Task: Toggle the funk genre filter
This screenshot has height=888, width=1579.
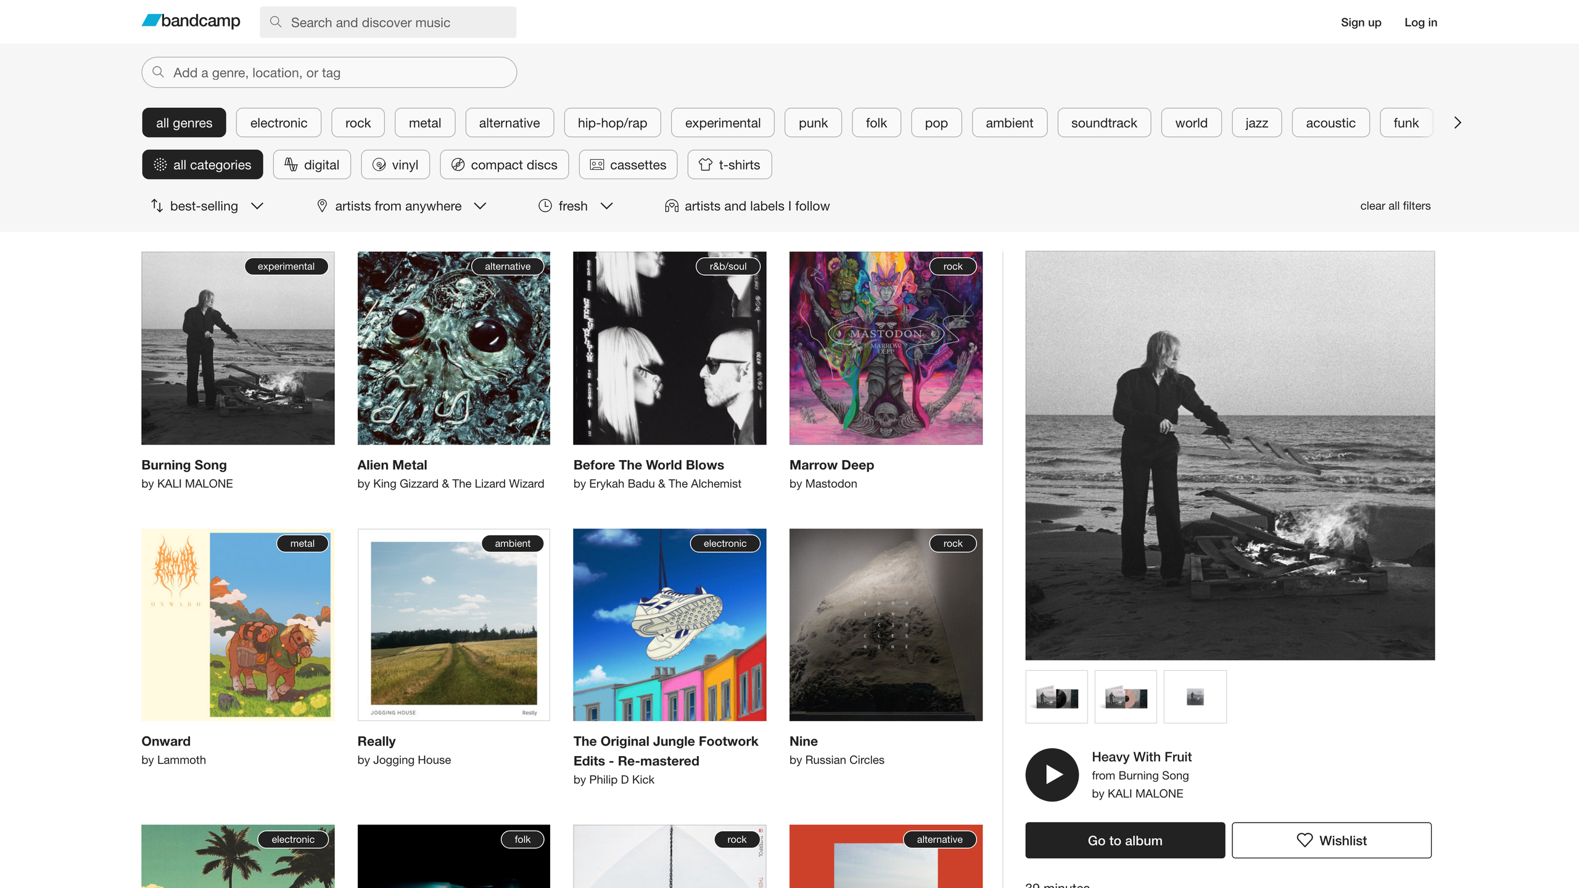Action: (x=1406, y=123)
